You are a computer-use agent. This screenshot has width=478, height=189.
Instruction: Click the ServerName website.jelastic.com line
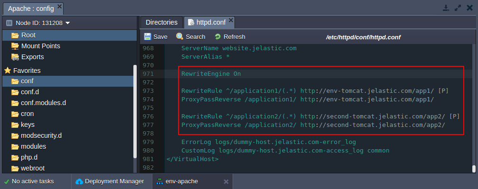click(239, 48)
